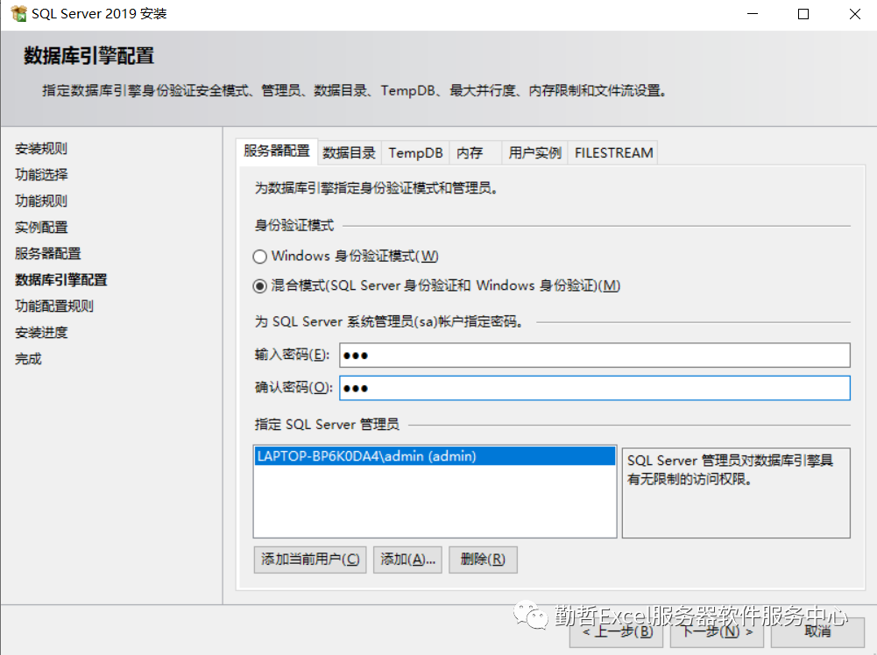Proceed with 下一步(N) button
Viewport: 877px width, 655px height.
tap(717, 632)
